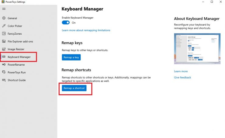Click the Keyboard Manager page heading

82,9
